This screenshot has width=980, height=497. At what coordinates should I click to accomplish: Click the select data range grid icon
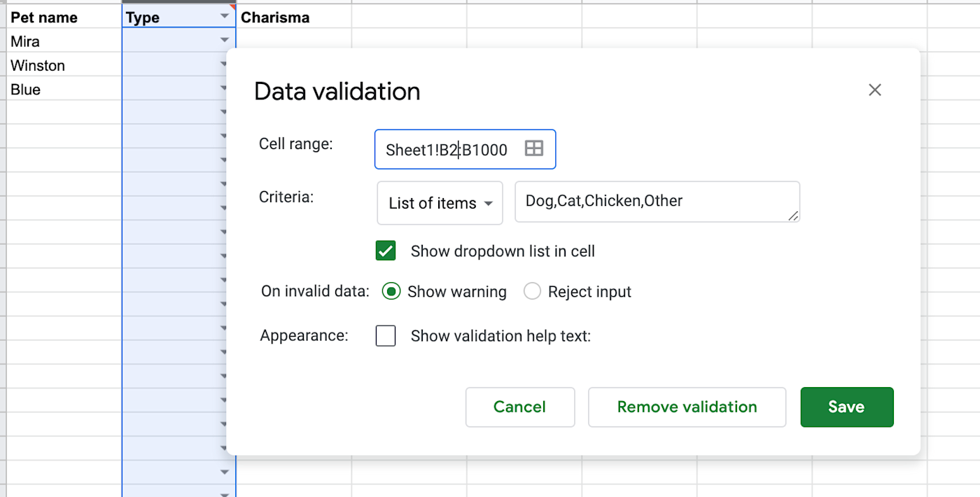534,148
